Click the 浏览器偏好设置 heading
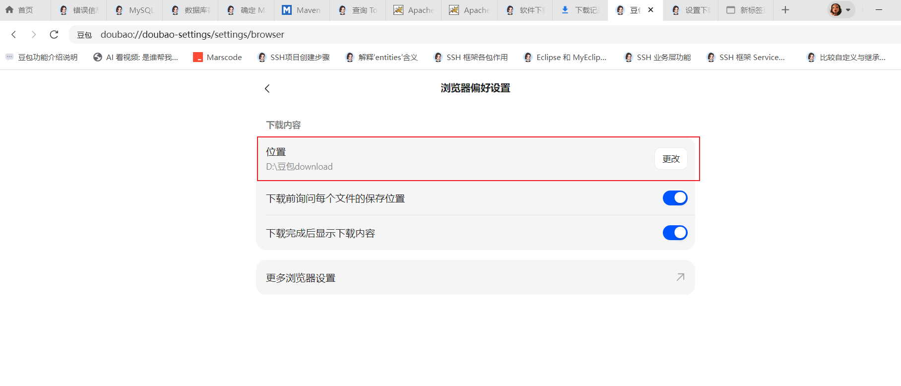901x386 pixels. tap(475, 88)
